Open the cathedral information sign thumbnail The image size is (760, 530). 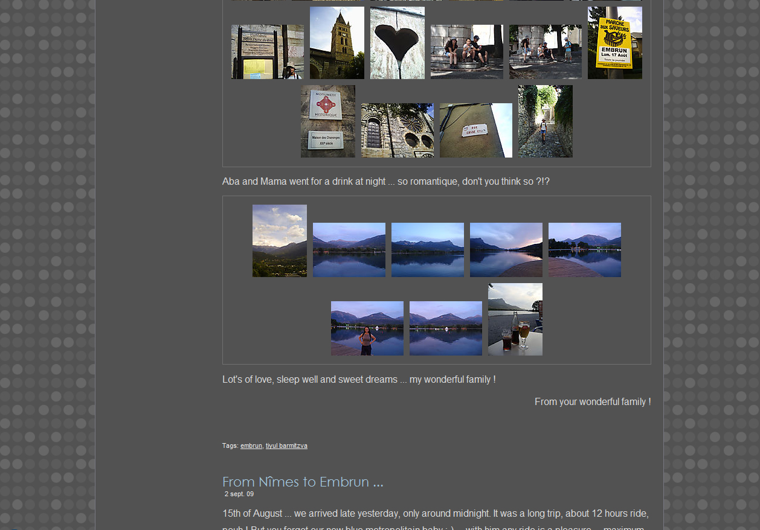point(267,52)
